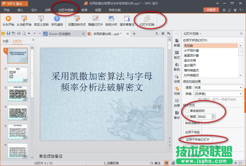Click Hide Slide (隐藏幻灯片) icon

point(95,18)
